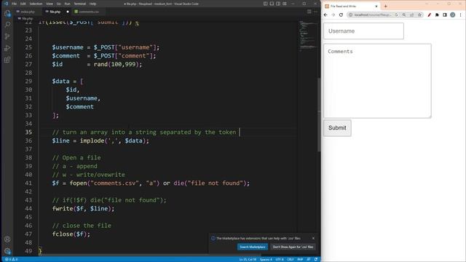466x262 pixels.
Task: Change PHP language mode
Action: (300, 259)
